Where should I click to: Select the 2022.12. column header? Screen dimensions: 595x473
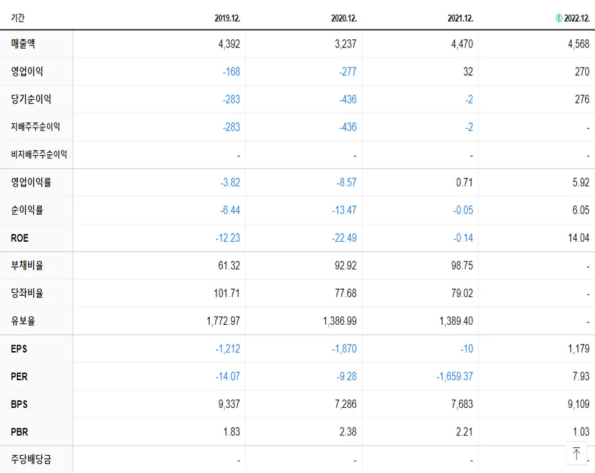(x=577, y=18)
